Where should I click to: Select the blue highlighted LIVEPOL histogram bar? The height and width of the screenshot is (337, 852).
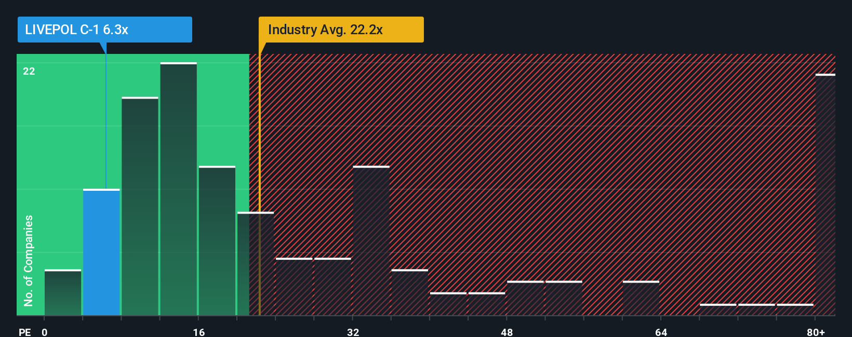101,252
